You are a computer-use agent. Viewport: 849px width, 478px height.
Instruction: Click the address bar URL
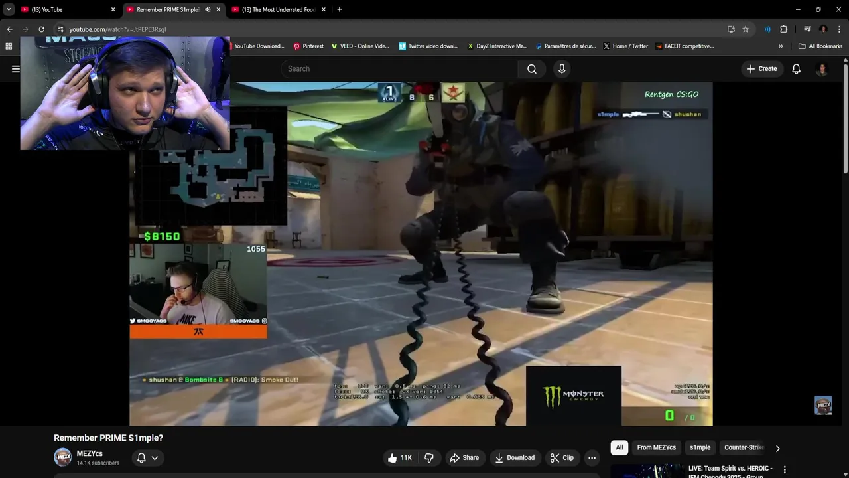coord(117,29)
